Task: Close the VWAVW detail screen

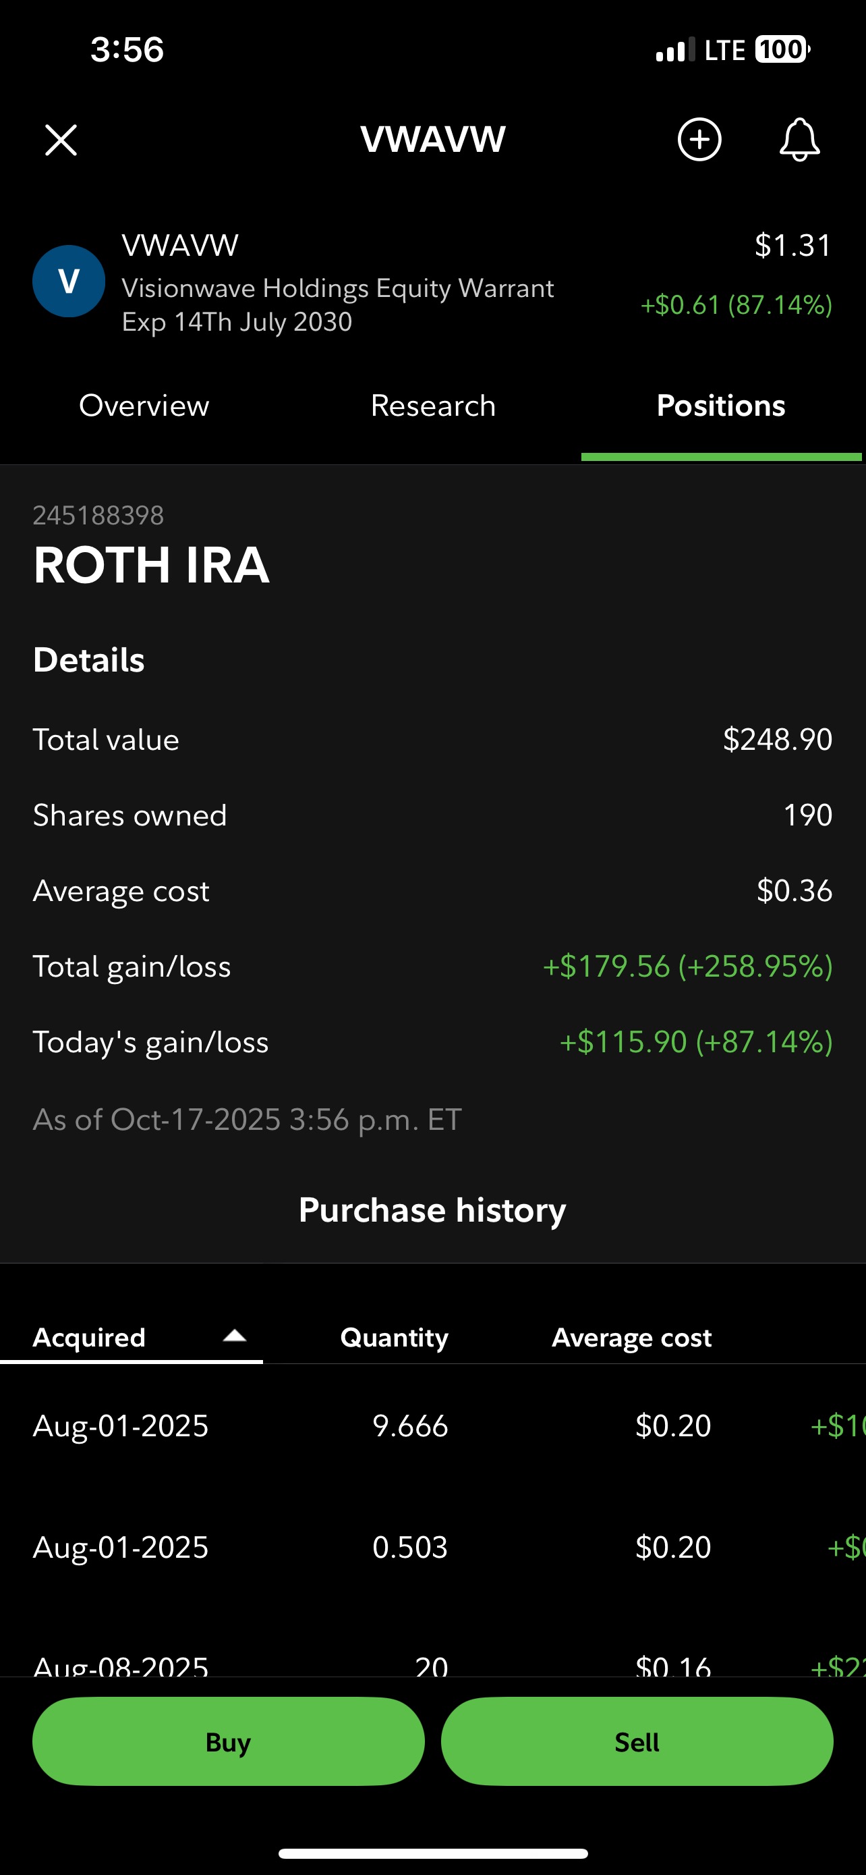Action: click(x=61, y=140)
